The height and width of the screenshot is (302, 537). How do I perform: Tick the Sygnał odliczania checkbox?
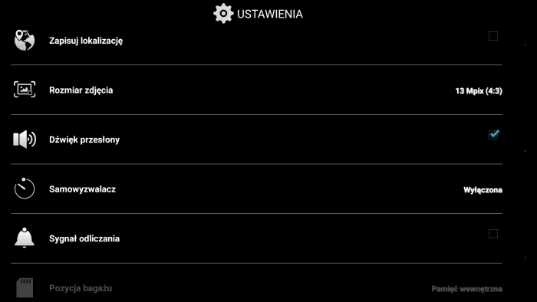[x=493, y=234]
